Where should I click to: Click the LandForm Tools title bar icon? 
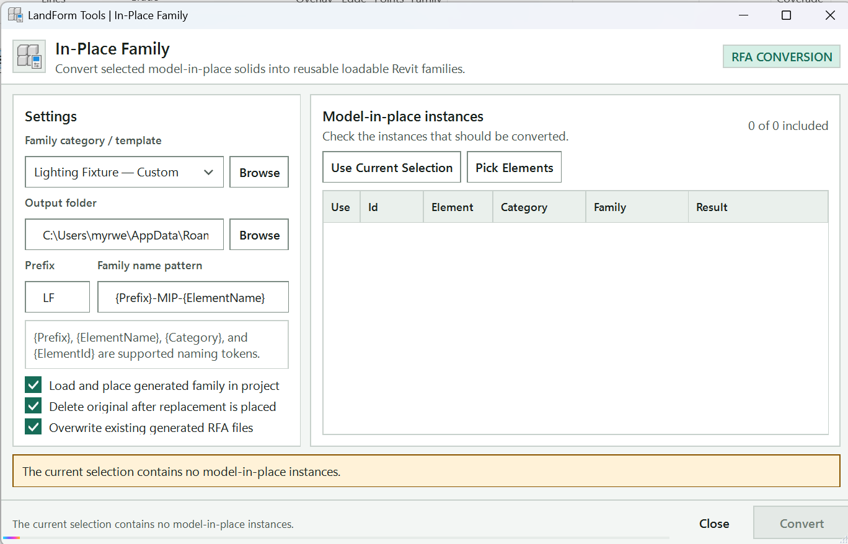[x=15, y=15]
